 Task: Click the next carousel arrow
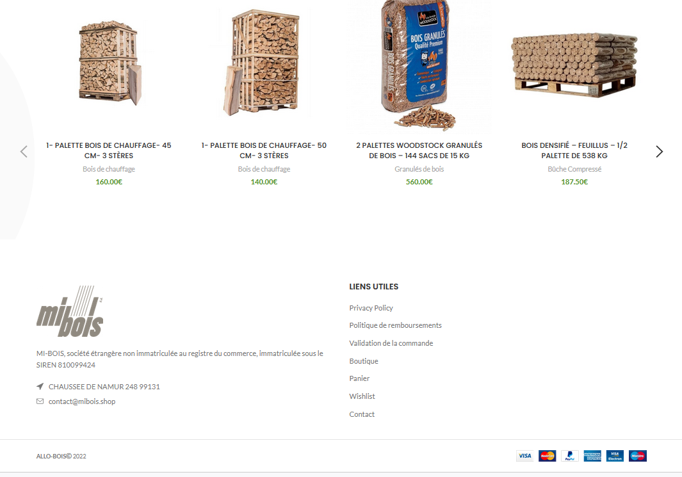[660, 151]
